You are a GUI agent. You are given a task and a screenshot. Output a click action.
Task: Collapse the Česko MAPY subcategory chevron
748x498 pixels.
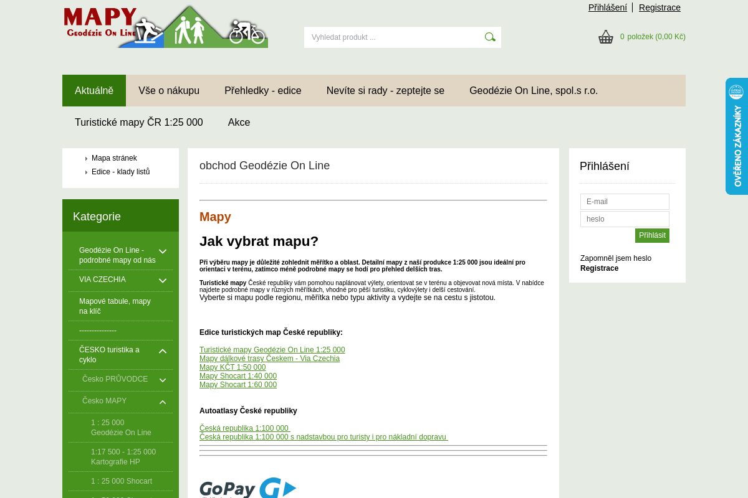click(x=163, y=402)
